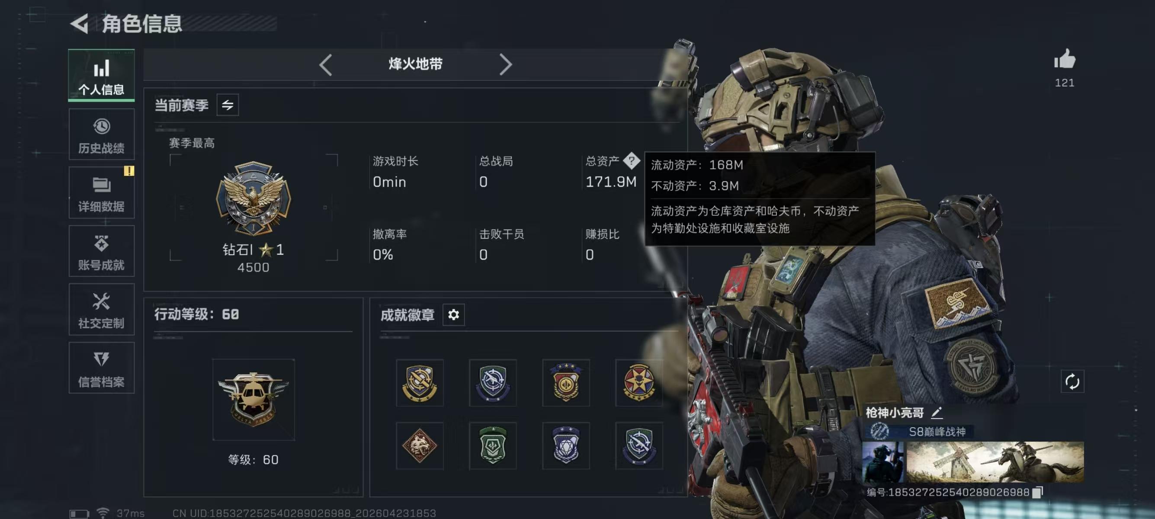Click the 钻石I rank emblem
The height and width of the screenshot is (519, 1155).
253,198
